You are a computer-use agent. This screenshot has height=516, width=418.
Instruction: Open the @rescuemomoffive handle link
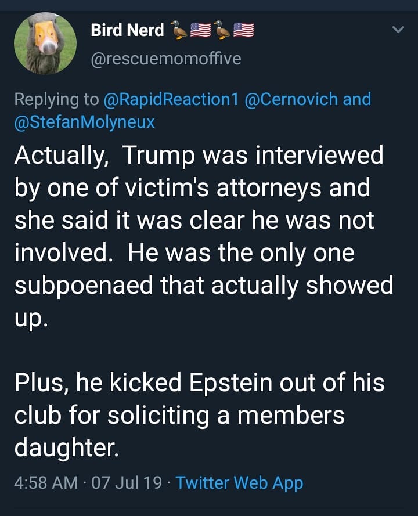coord(165,59)
